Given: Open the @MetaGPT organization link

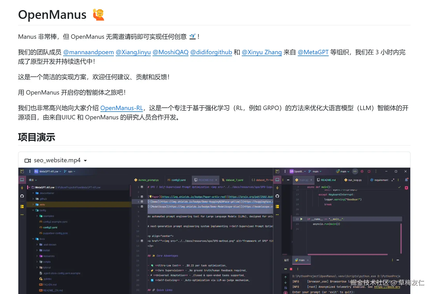Looking at the screenshot, I should pyautogui.click(x=313, y=52).
